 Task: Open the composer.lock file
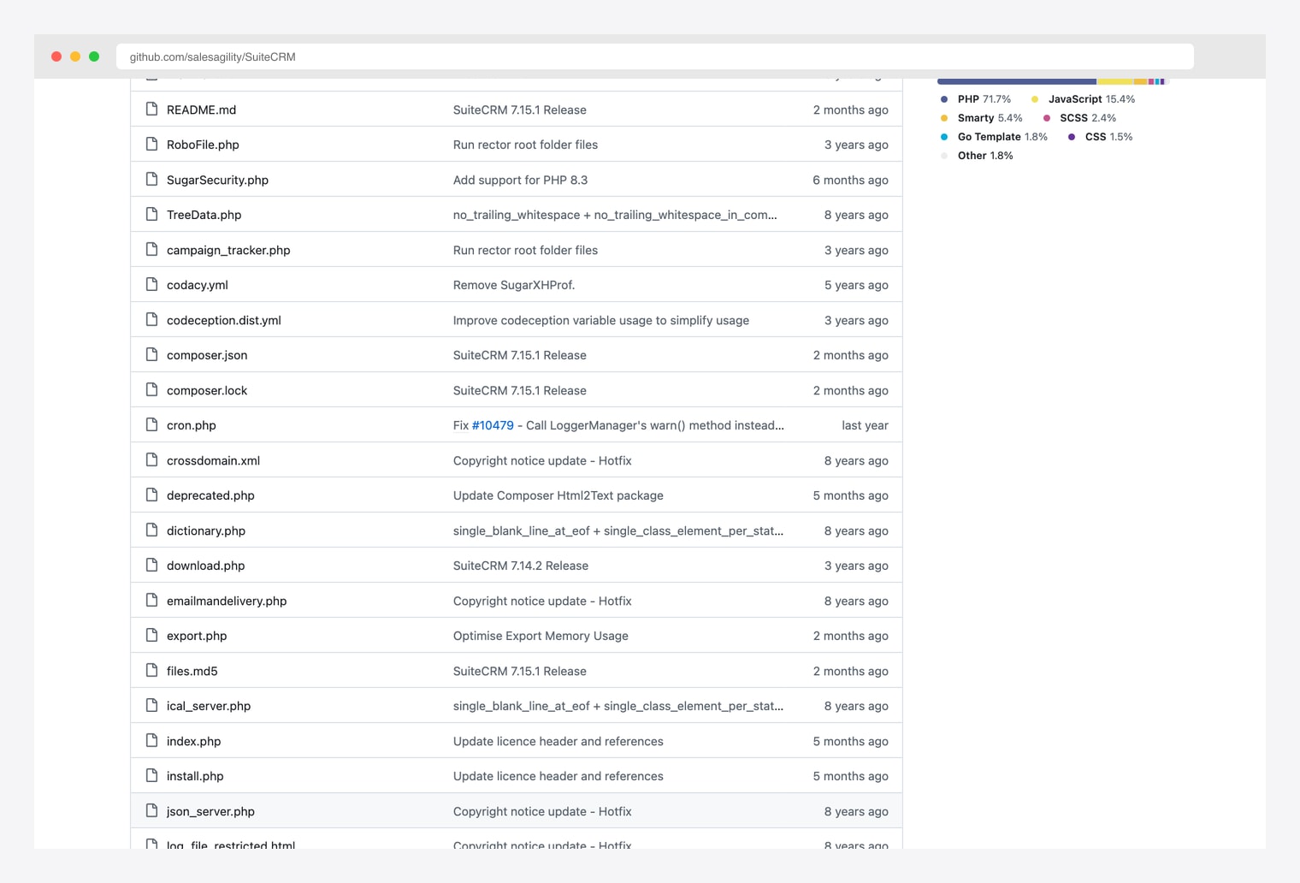click(x=207, y=390)
